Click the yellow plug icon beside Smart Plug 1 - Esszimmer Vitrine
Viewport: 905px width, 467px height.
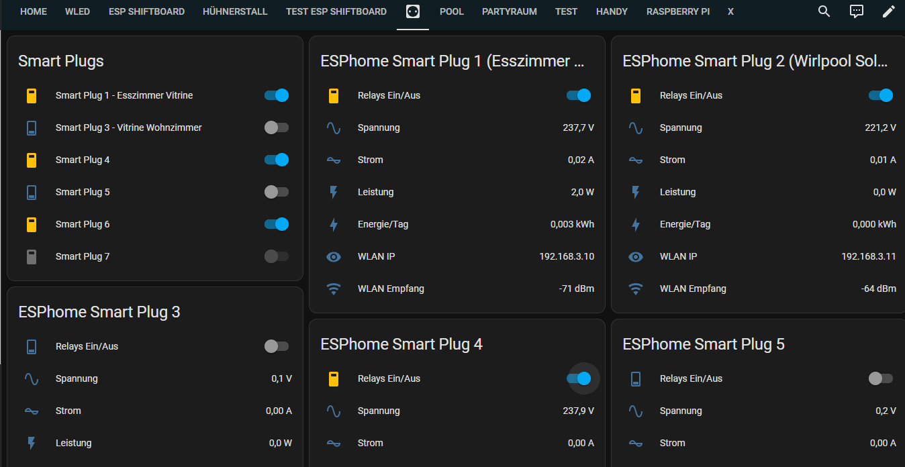(x=32, y=95)
